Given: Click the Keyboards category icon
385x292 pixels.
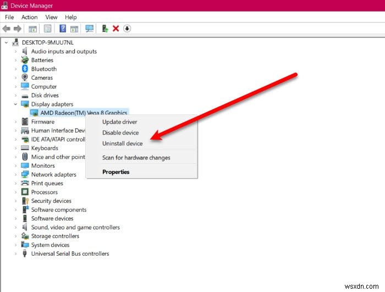Looking at the screenshot, I should (25, 148).
